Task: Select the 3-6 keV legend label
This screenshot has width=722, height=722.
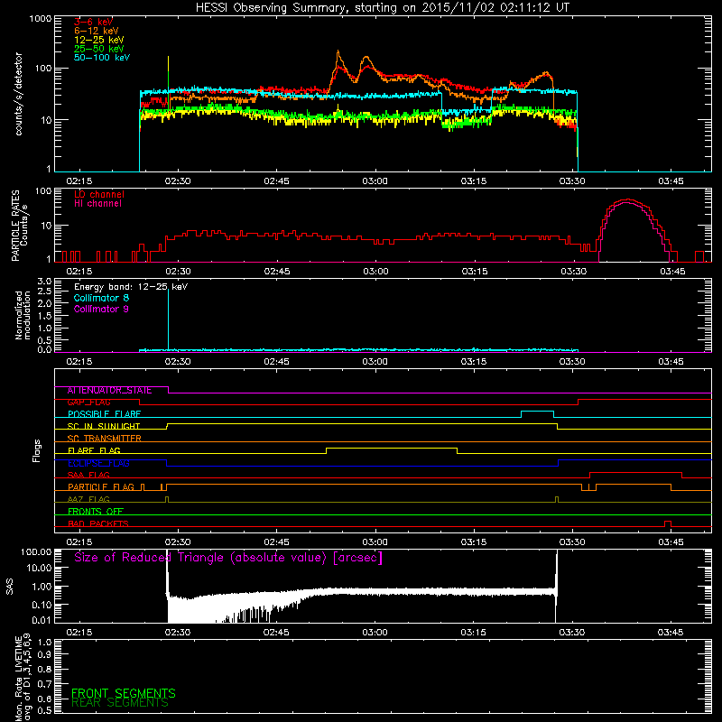Action: [94, 22]
